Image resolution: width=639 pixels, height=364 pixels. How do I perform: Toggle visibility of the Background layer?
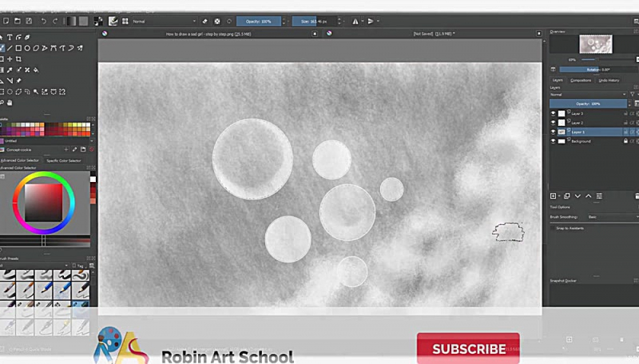point(553,141)
